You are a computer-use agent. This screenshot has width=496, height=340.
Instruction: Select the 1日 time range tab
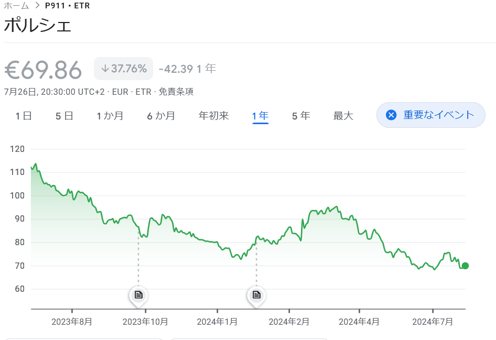click(x=24, y=116)
